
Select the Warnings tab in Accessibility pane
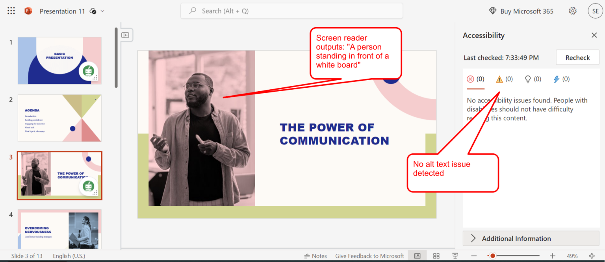tap(504, 79)
